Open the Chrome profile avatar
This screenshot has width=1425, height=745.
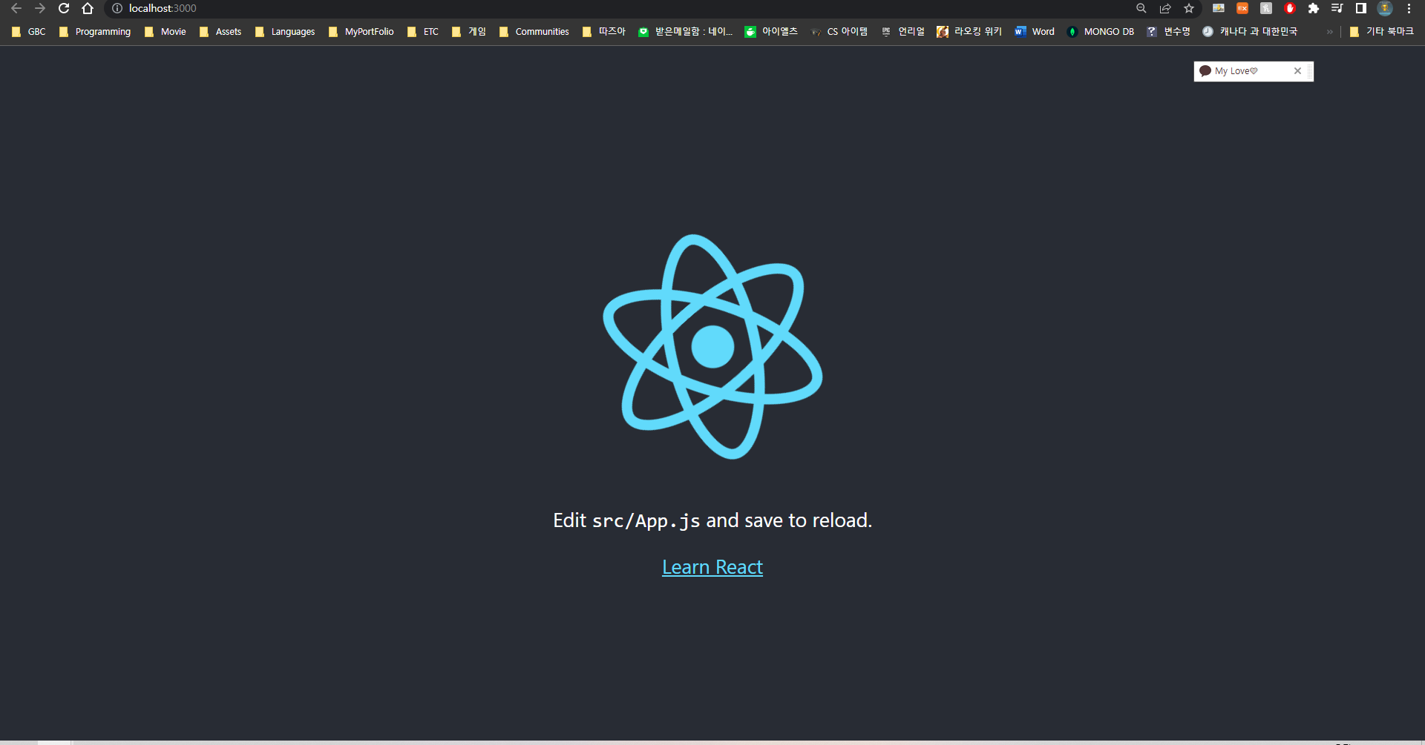pyautogui.click(x=1385, y=8)
